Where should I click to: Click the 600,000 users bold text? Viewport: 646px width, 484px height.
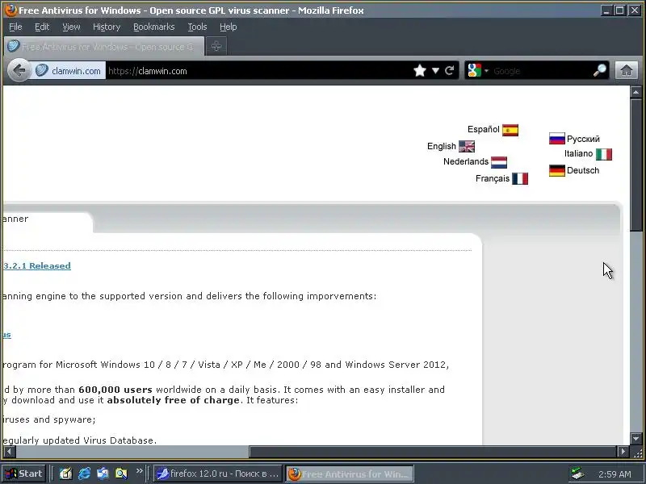115,390
